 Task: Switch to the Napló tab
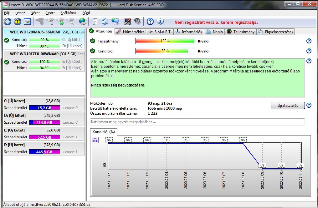[x=215, y=32]
